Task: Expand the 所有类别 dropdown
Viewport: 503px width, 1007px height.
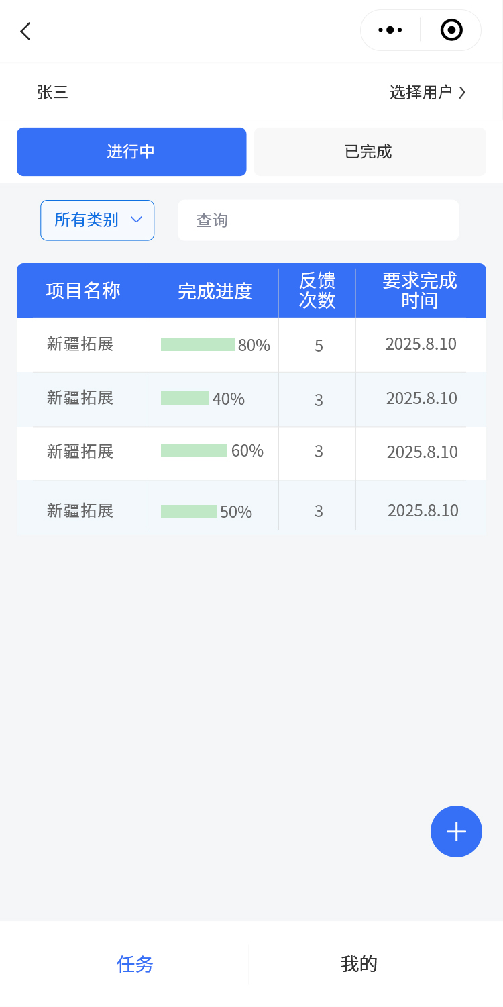Action: click(x=87, y=220)
